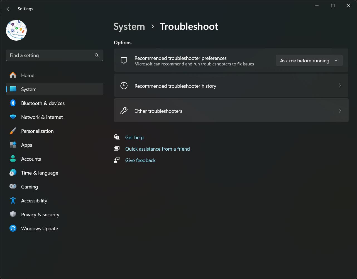
Task: Open the Ask me before running dropdown
Action: coord(309,60)
